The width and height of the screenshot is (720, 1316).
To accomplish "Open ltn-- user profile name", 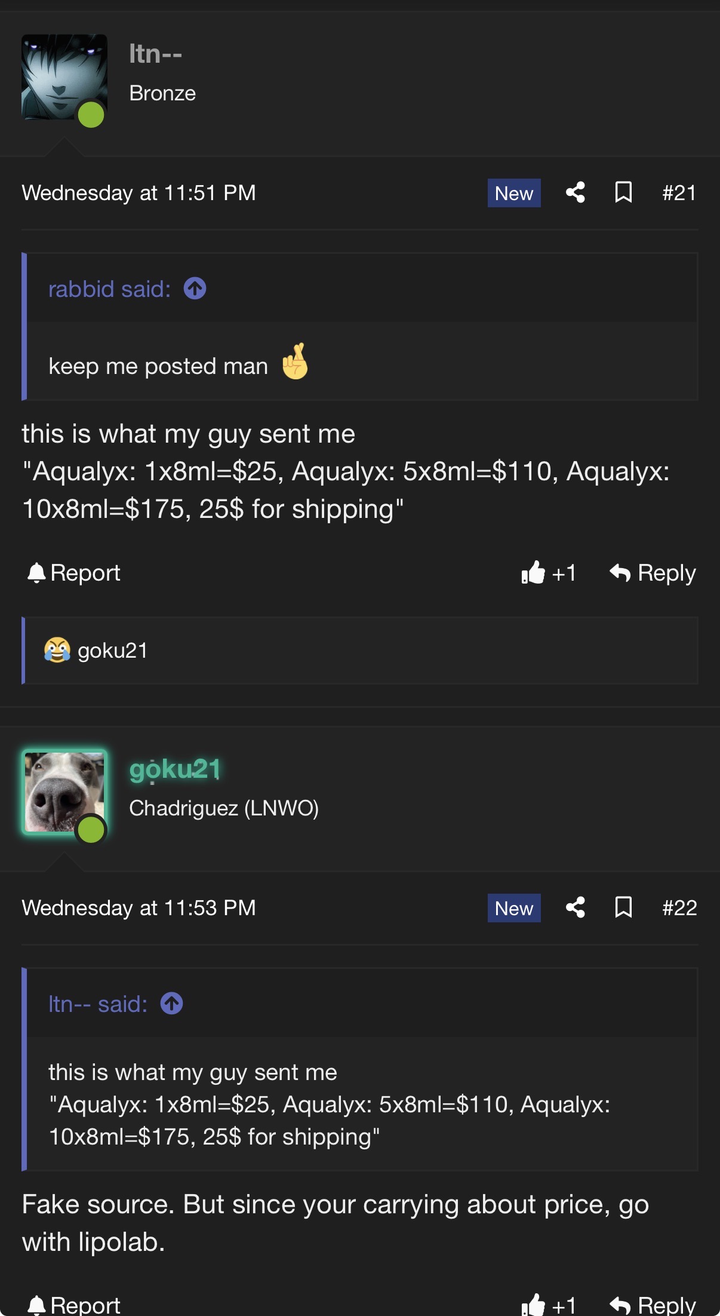I will [156, 54].
